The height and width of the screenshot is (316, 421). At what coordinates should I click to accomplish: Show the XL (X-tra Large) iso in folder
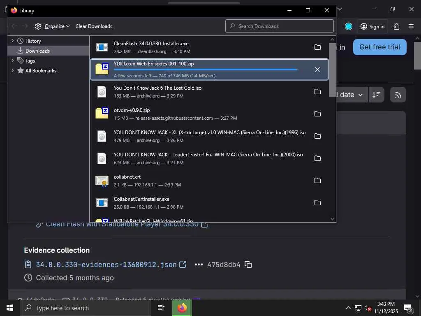317,136
